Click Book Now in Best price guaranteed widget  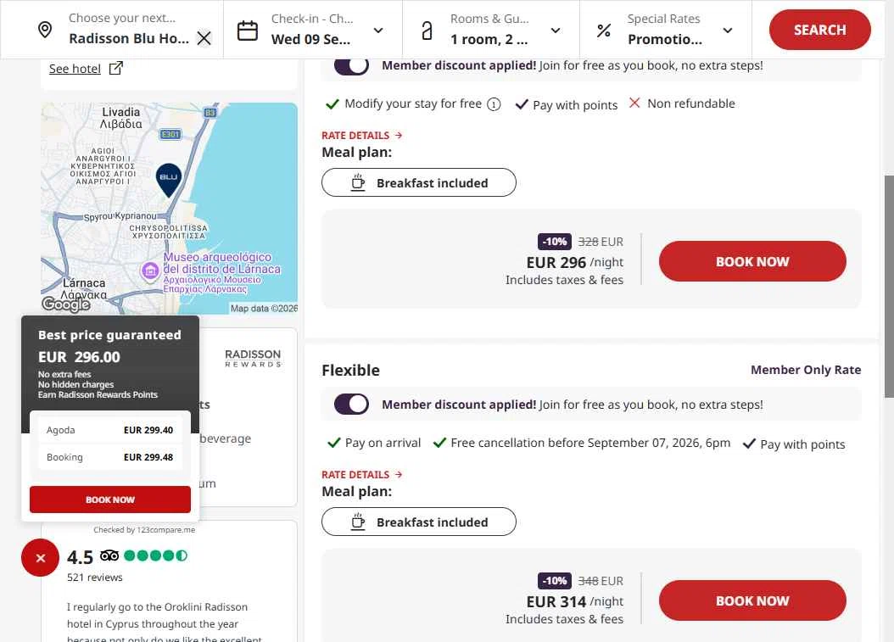coord(110,500)
